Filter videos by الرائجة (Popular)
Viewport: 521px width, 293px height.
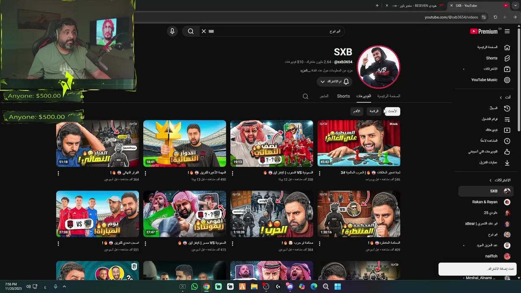pos(374,111)
